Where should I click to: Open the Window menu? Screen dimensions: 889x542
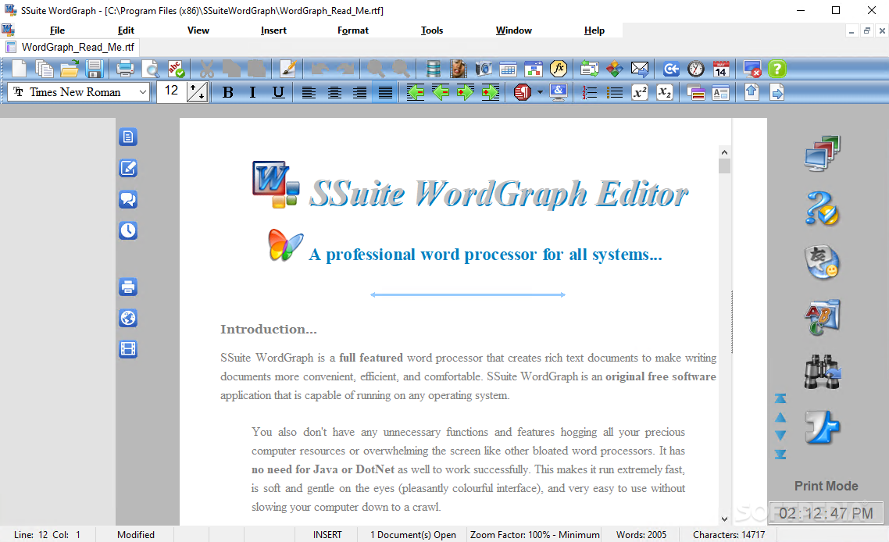[x=514, y=30]
